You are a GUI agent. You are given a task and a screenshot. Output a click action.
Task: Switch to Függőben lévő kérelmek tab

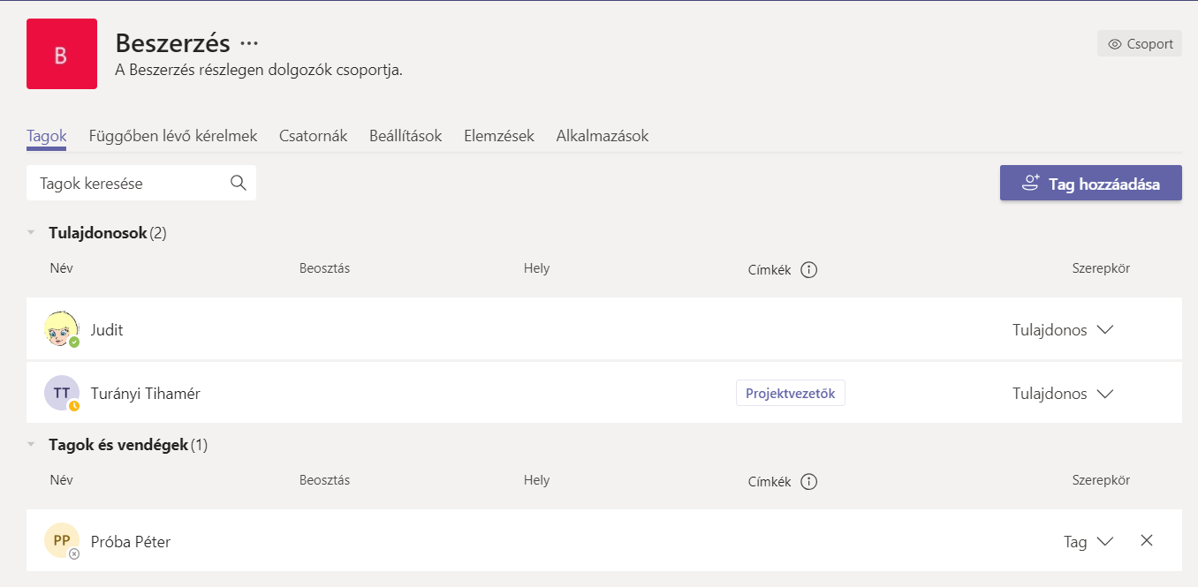tap(173, 136)
